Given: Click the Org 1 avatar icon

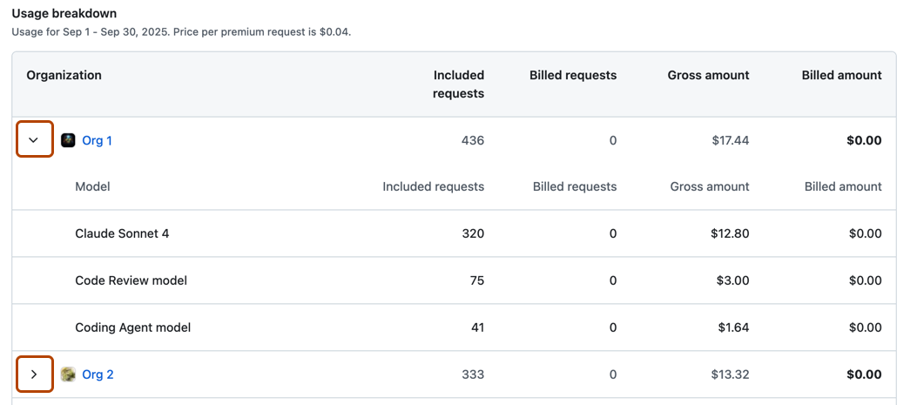Looking at the screenshot, I should [x=68, y=140].
